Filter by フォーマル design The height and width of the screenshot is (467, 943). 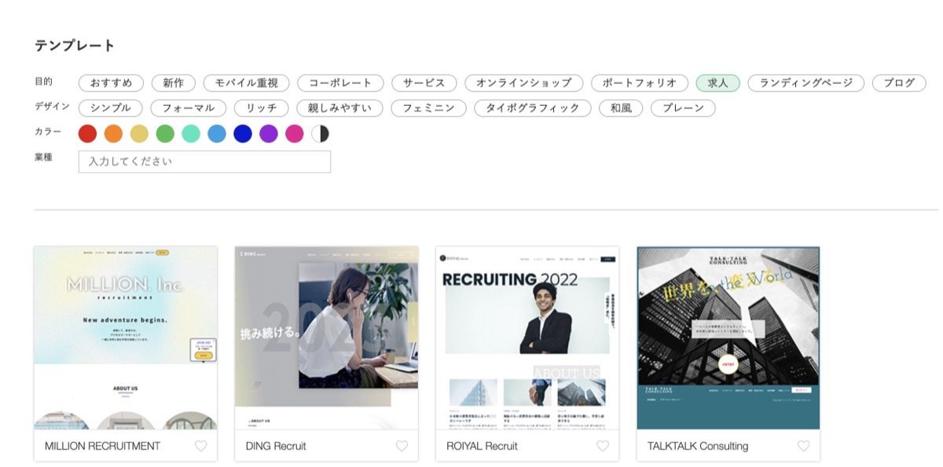[x=189, y=108]
